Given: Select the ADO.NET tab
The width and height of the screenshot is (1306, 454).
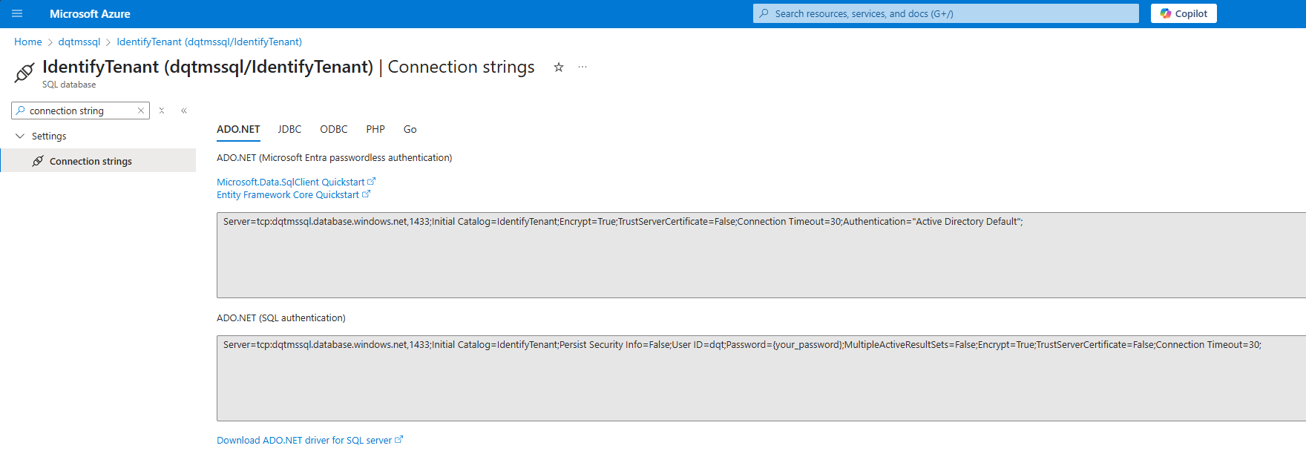Looking at the screenshot, I should pos(238,129).
